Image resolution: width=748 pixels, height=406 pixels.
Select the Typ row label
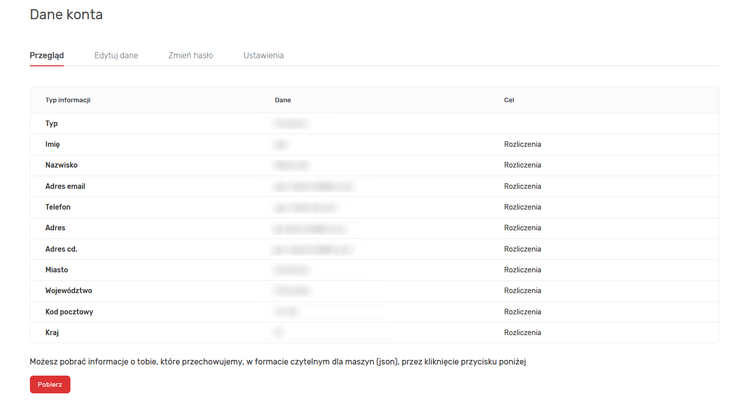click(52, 124)
